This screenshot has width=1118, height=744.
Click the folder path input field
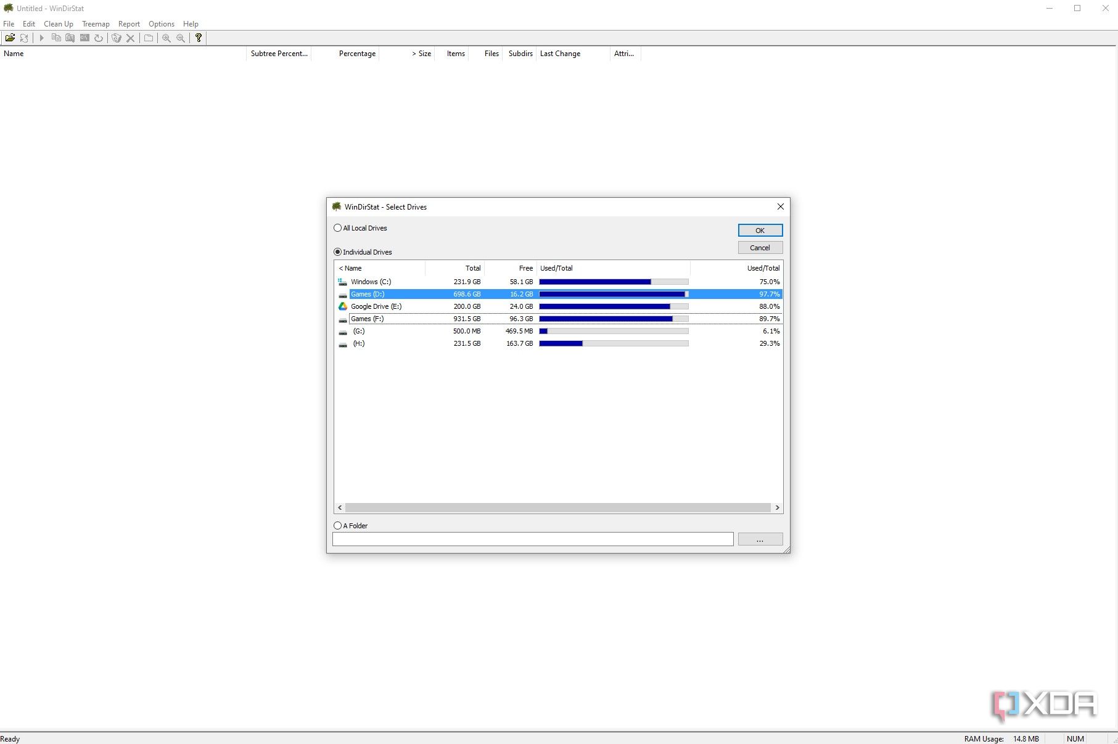click(x=533, y=539)
